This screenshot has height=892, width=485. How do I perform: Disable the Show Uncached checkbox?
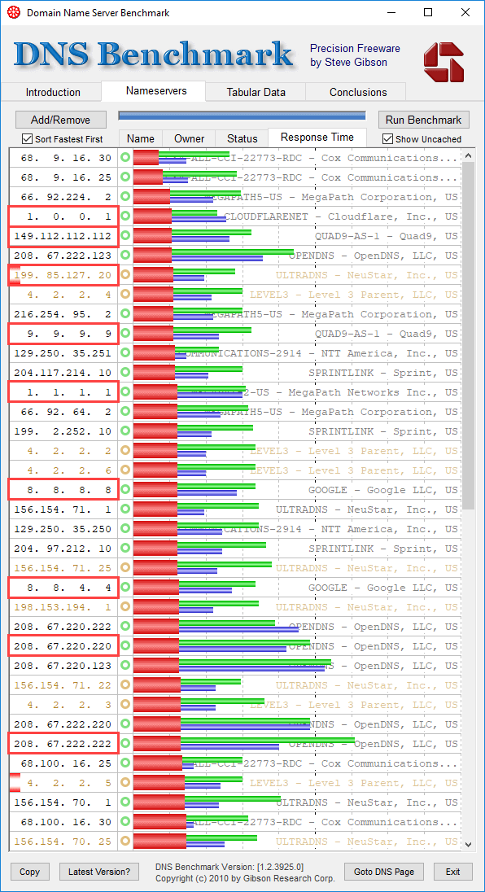pyautogui.click(x=388, y=139)
